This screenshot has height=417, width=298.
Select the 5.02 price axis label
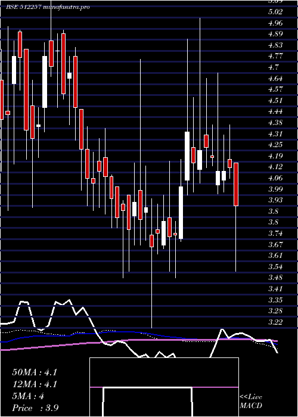[275, 12]
